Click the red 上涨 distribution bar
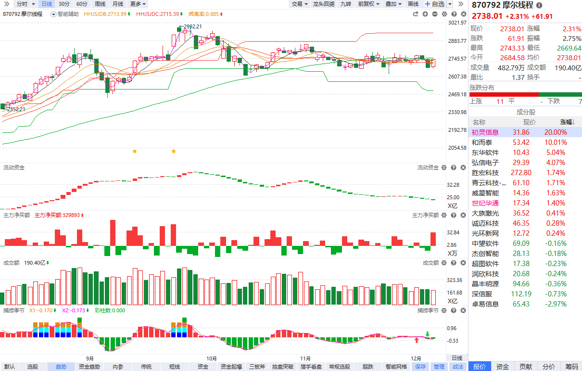The image size is (582, 371). 504,95
